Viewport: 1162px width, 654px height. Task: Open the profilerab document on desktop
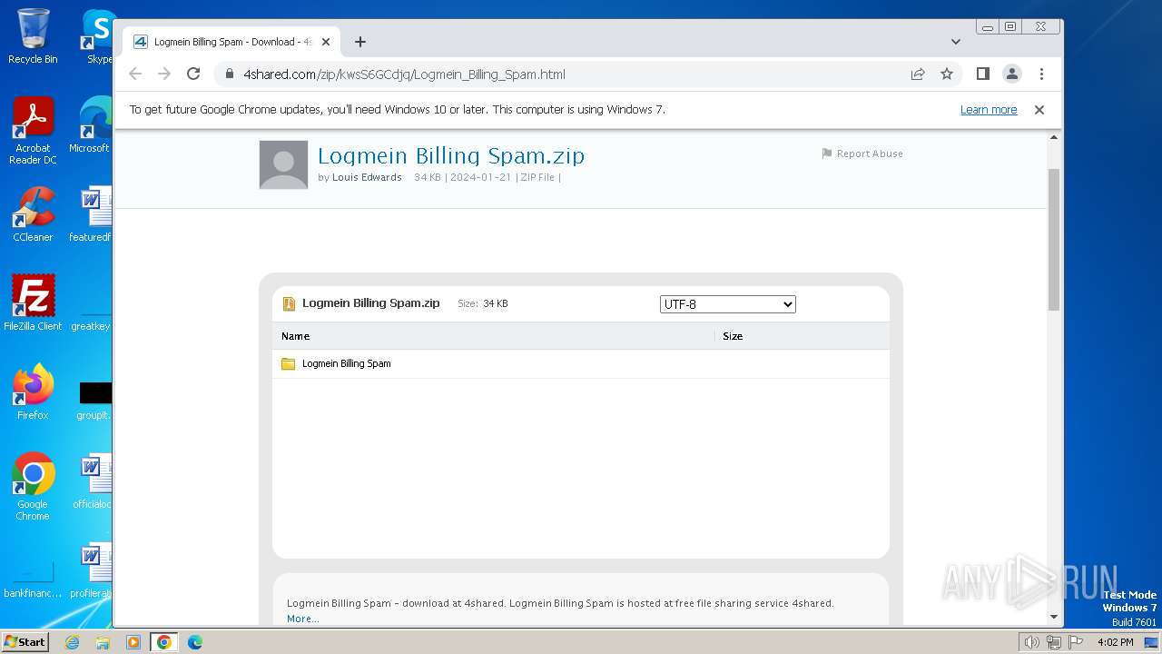94,570
